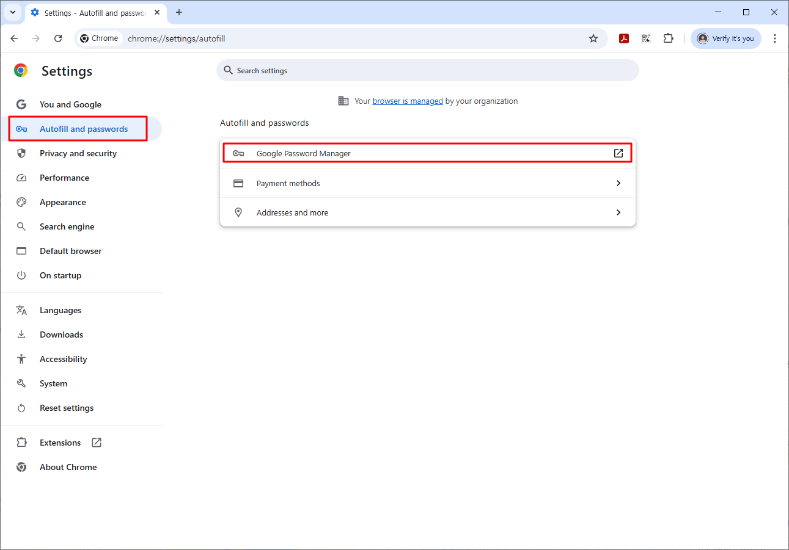
Task: Click the address bar URL
Action: point(177,38)
